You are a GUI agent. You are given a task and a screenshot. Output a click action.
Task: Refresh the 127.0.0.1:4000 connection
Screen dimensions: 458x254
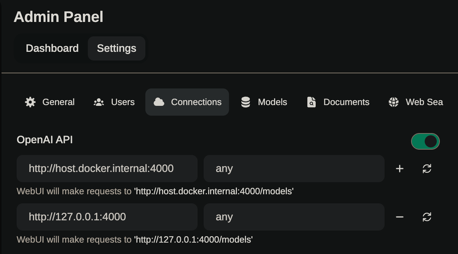coord(427,217)
